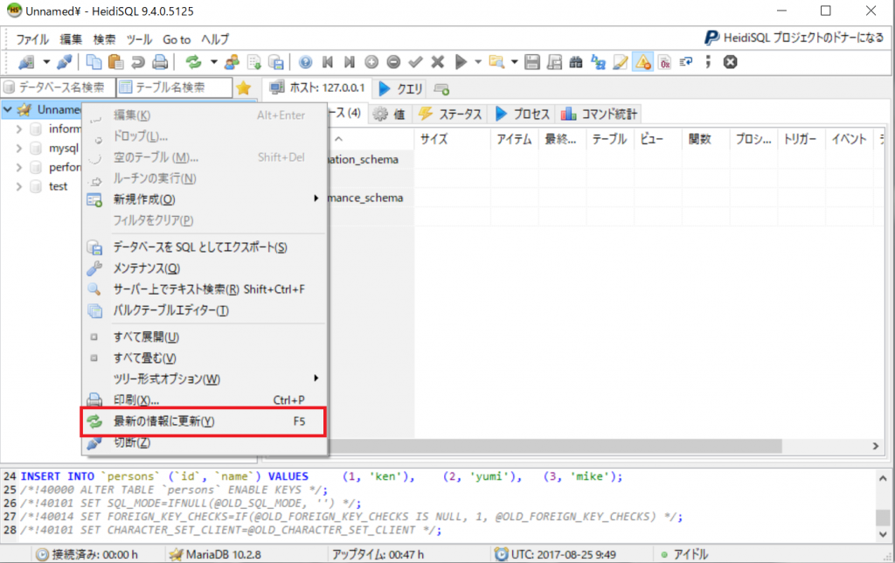Image resolution: width=895 pixels, height=563 pixels.
Task: Click the load SQL file import icon
Action: click(x=254, y=62)
